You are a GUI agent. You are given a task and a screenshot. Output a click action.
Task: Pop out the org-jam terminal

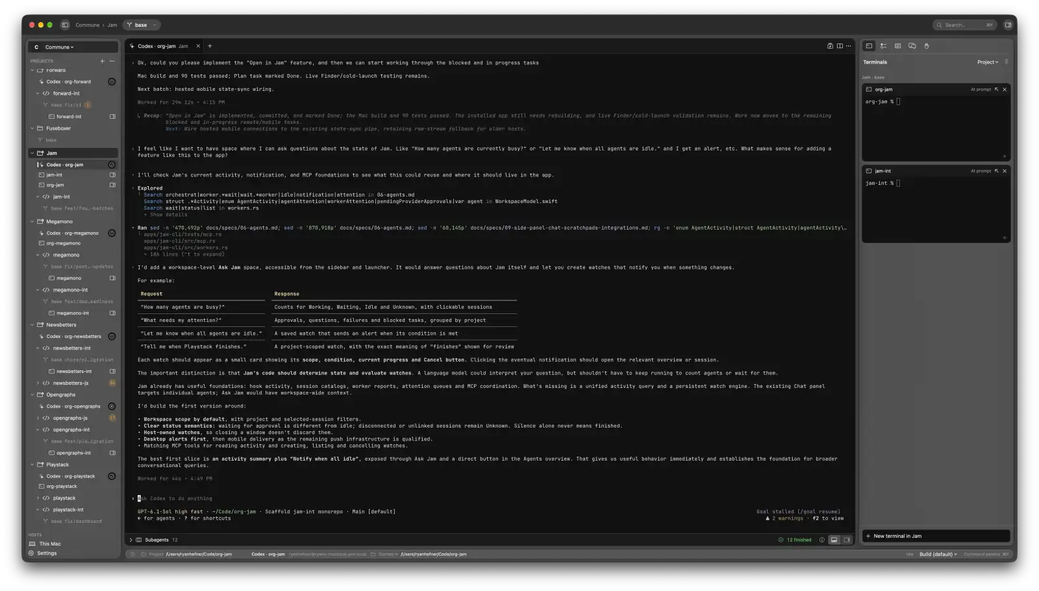click(x=997, y=90)
